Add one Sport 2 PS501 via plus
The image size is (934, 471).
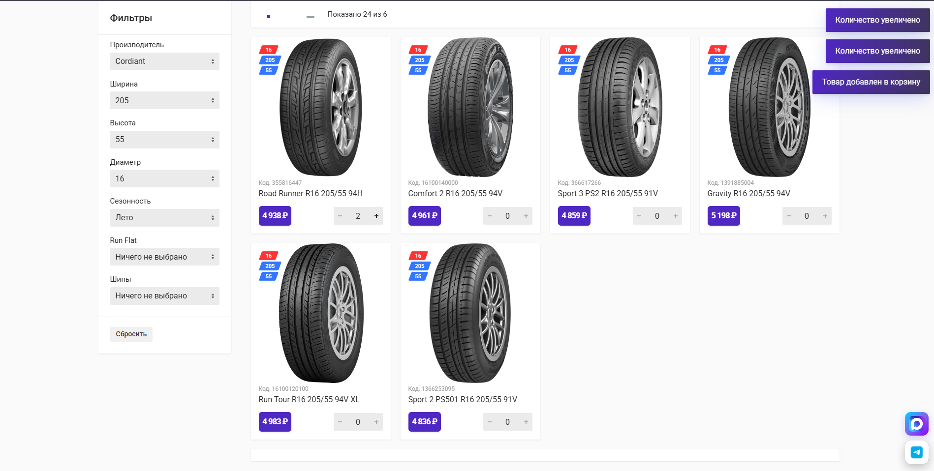pos(526,422)
